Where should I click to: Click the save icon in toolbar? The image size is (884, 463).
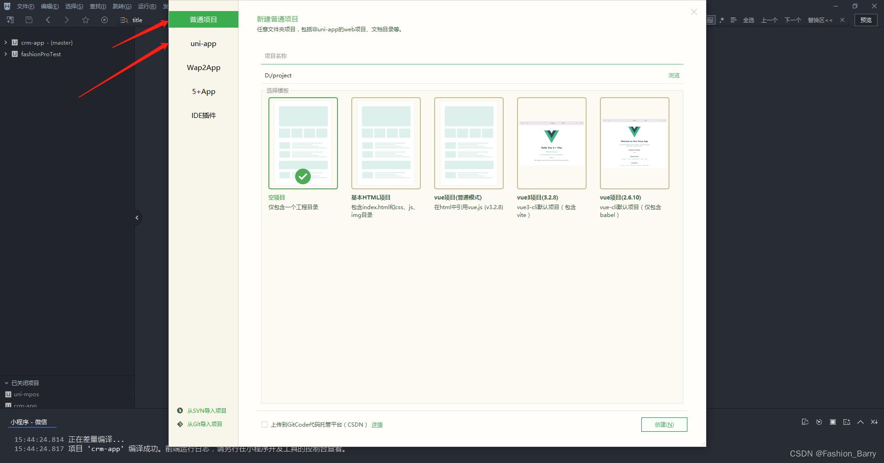[29, 20]
